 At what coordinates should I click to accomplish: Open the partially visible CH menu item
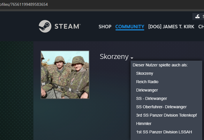(x=201, y=27)
